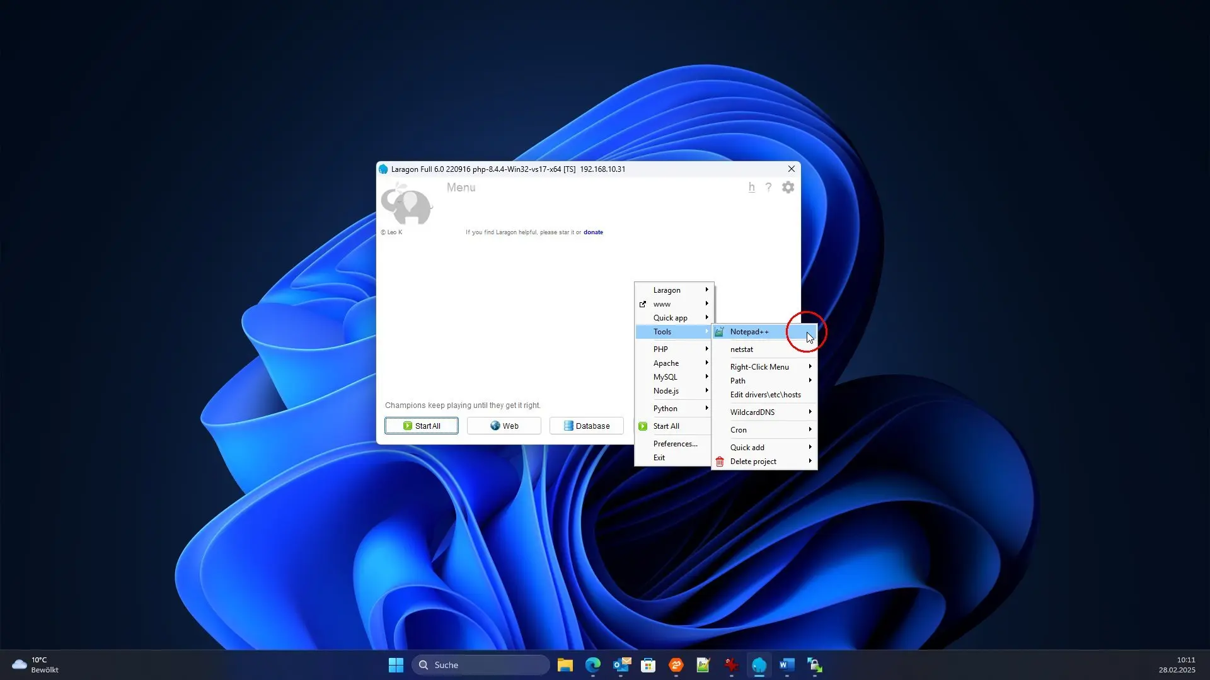Open Microsoft Edge from the taskbar

[x=593, y=665]
